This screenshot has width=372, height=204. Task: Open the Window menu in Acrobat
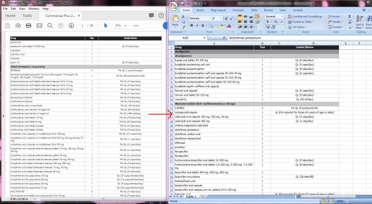(34, 9)
